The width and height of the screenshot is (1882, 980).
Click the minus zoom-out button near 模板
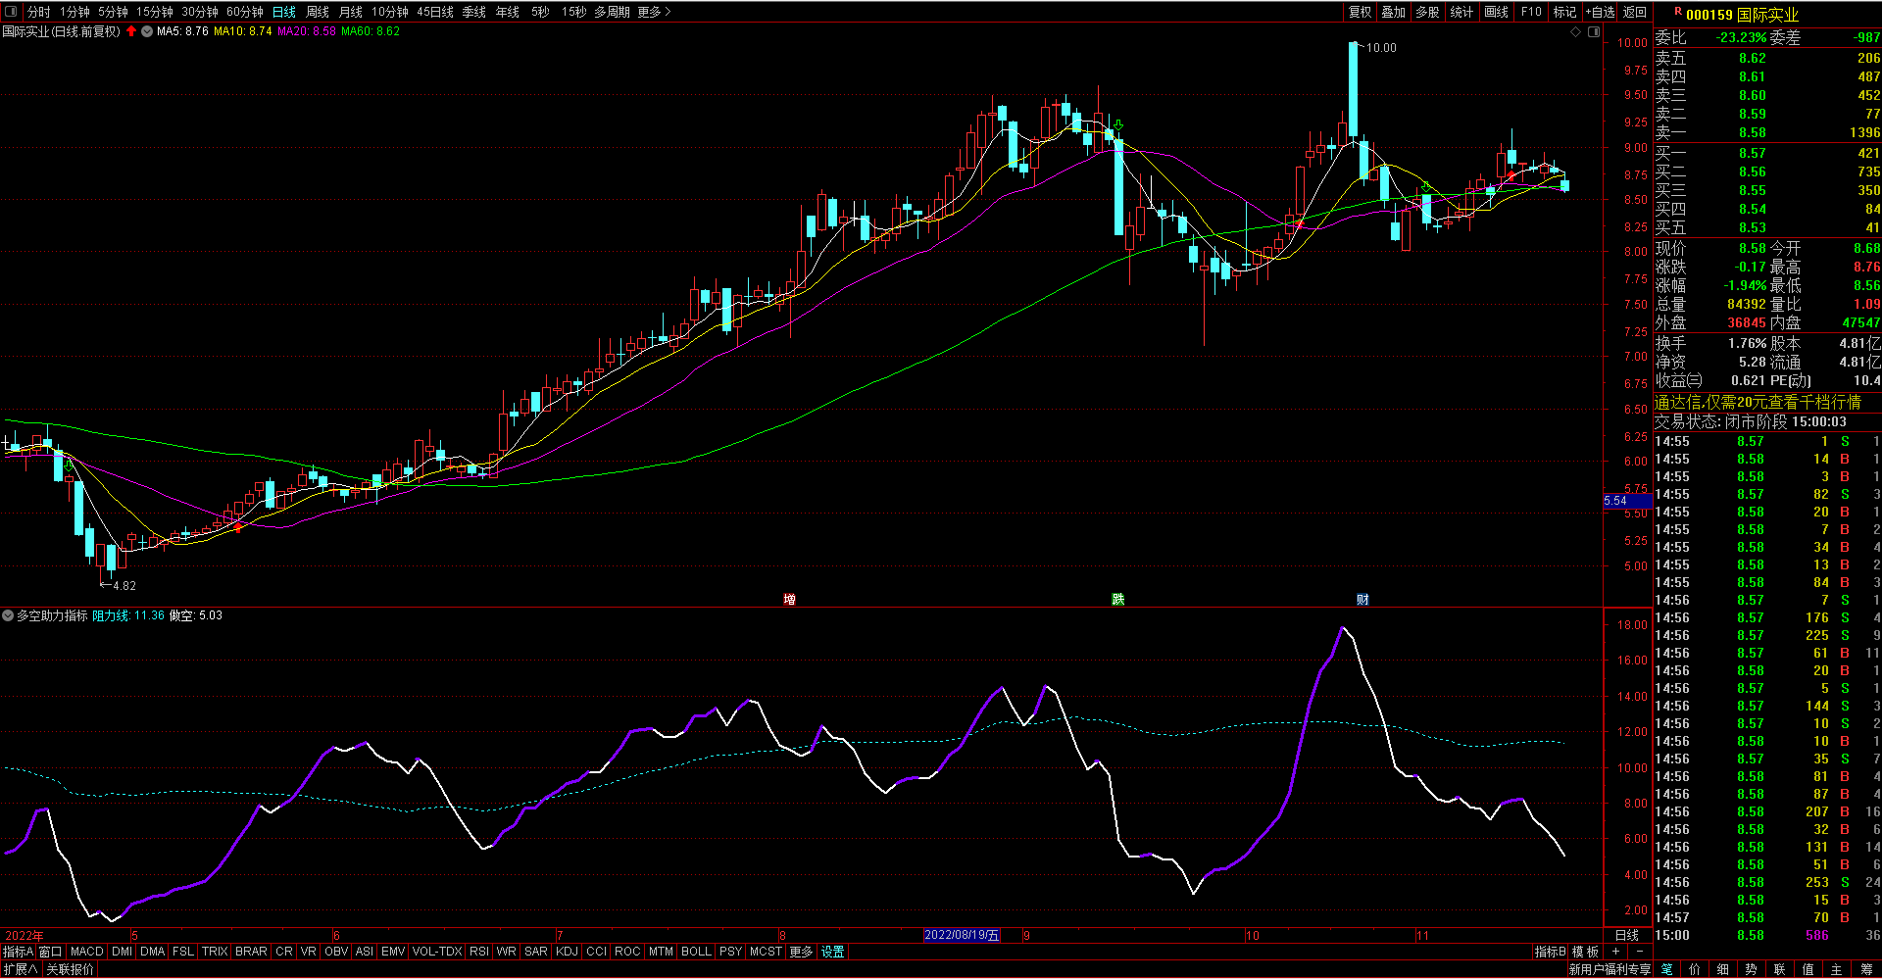click(1639, 952)
